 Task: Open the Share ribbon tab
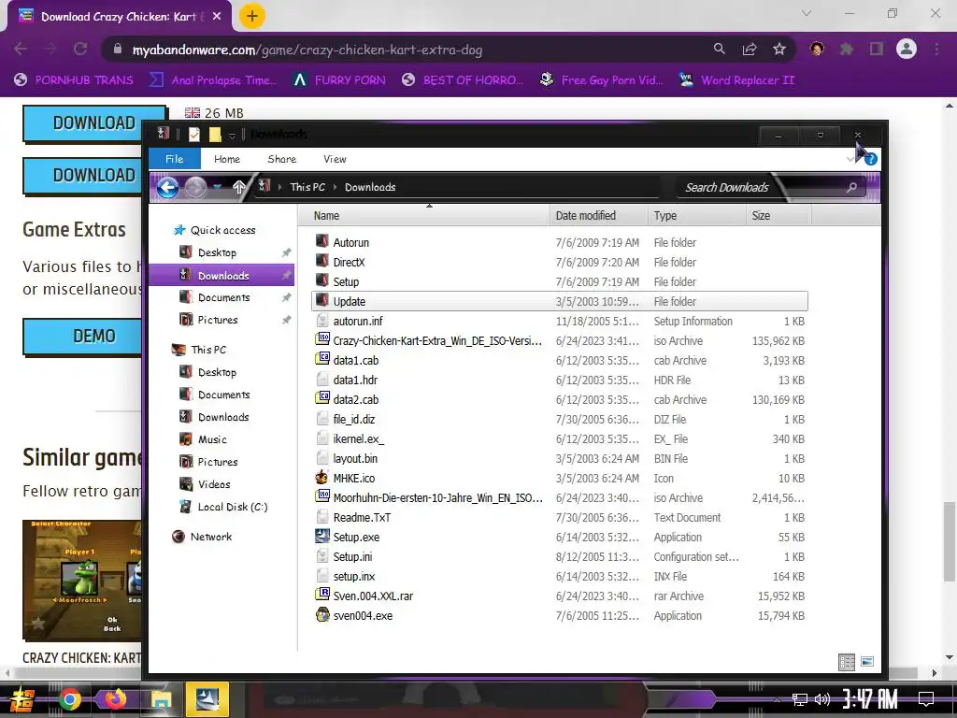[281, 159]
